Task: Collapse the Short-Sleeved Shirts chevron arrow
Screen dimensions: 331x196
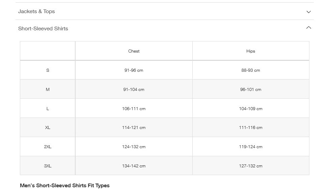Action: [308, 28]
